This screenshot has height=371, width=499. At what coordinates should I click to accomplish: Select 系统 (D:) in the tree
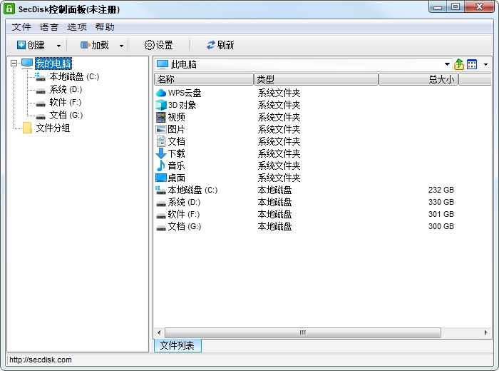(x=66, y=89)
